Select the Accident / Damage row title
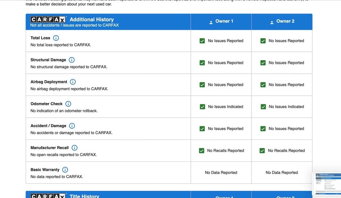 [x=48, y=126]
